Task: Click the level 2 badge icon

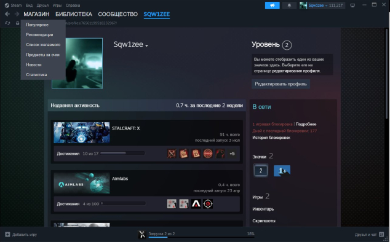Action: [261, 170]
